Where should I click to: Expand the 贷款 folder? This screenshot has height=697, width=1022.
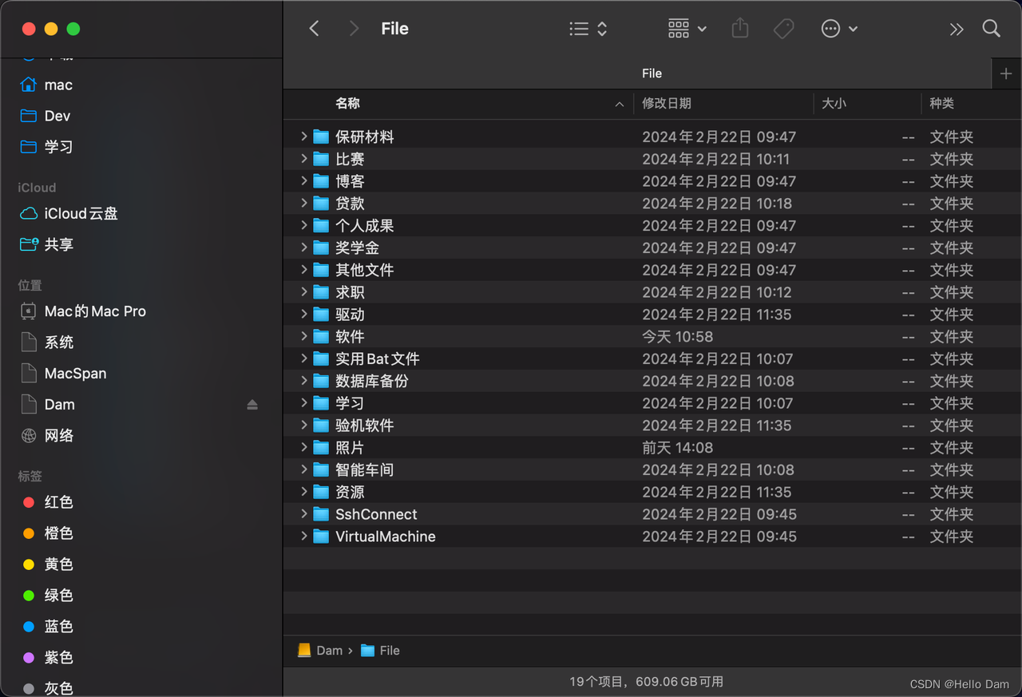click(x=304, y=204)
